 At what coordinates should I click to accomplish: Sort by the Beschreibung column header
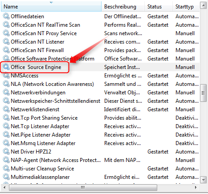(x=123, y=7)
